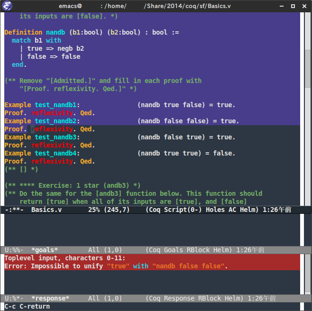Viewport: 312px width, 311px height.
Task: Click the 'Exercise: 1 star (andb3)' comment
Action: (73, 185)
